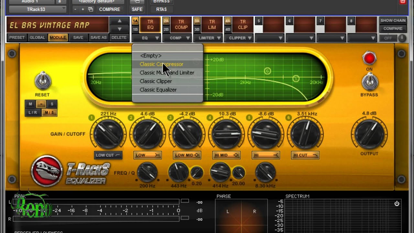Switch to M/S processing mode
Image resolution: width=414 pixels, height=233 pixels.
pyautogui.click(x=49, y=112)
